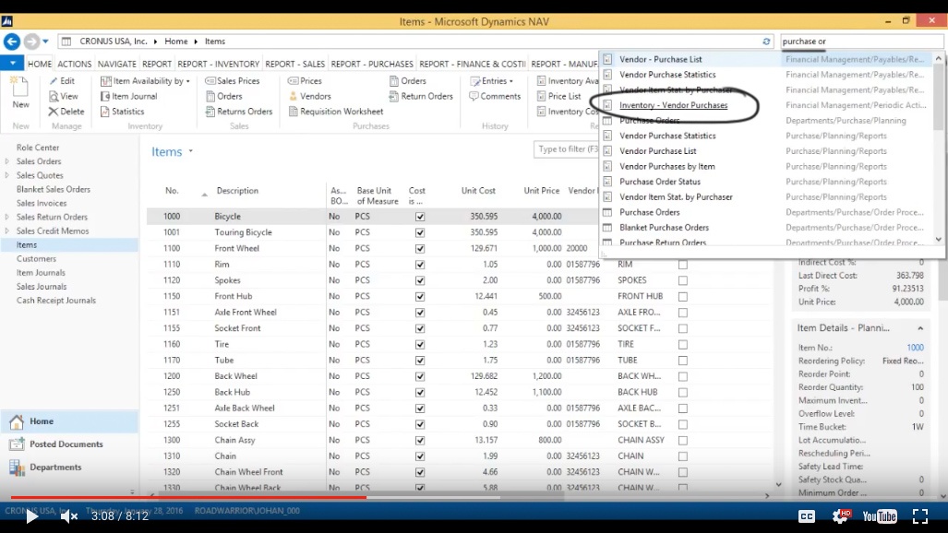This screenshot has height=533, width=948.
Task: Open Cash Receipt Journals list
Action: [x=56, y=301]
